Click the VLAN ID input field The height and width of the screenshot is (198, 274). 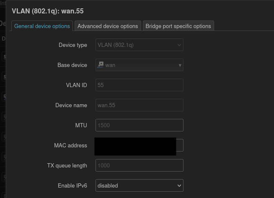click(x=139, y=85)
